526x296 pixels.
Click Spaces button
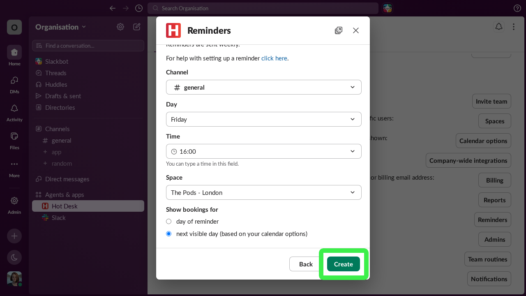pos(495,121)
